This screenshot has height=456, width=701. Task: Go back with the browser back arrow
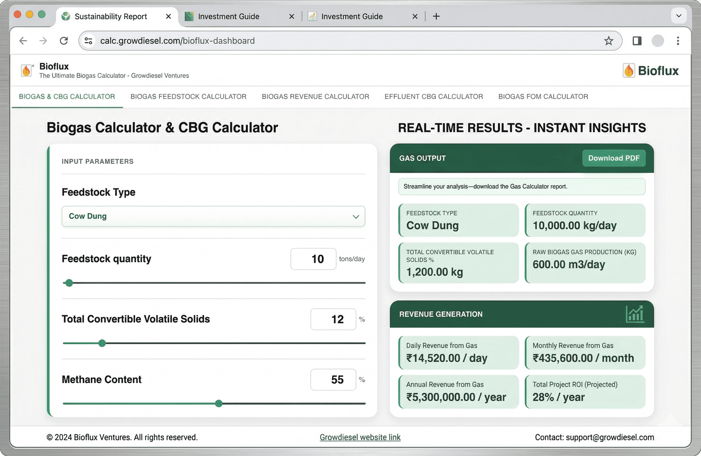[23, 41]
